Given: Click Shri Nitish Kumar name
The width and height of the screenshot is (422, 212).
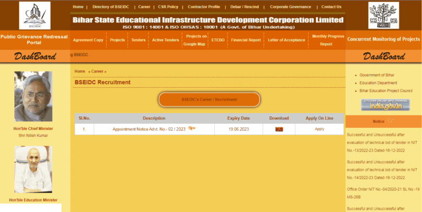Looking at the screenshot, I should (33, 136).
